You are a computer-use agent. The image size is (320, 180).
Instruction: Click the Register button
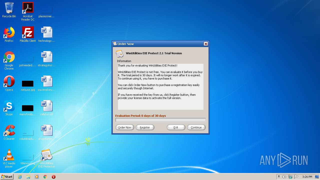tap(145, 127)
